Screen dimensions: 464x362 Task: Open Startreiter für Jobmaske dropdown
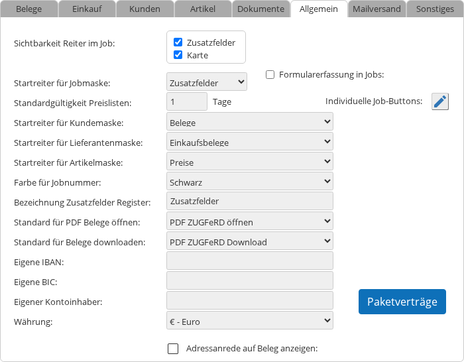[x=207, y=83]
